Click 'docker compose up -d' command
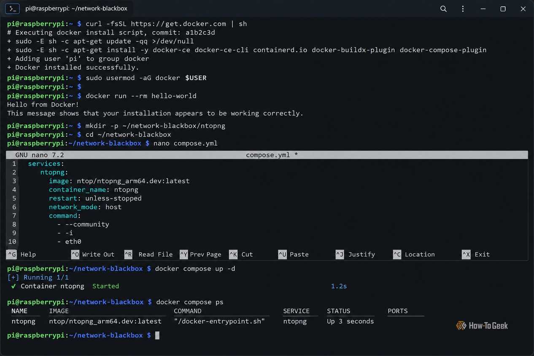 tap(195, 269)
